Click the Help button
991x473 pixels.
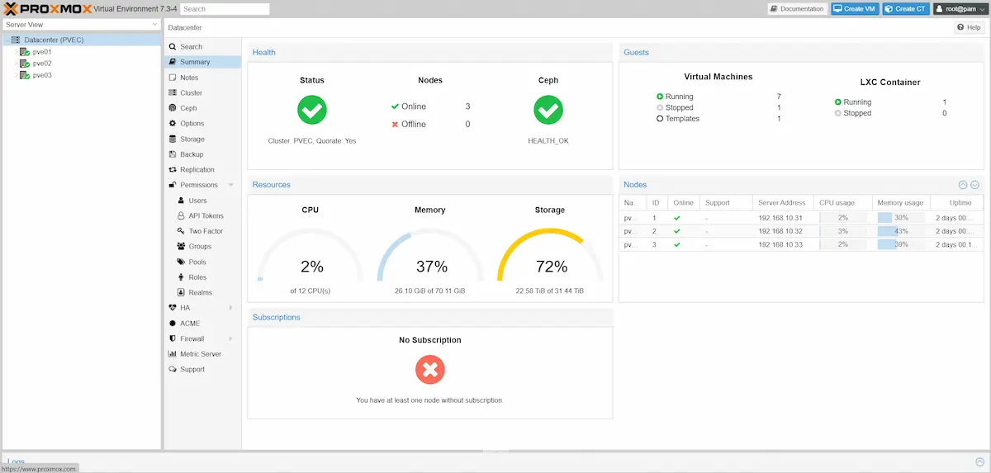pyautogui.click(x=970, y=27)
